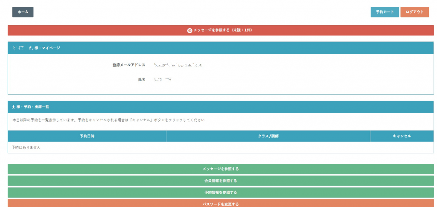The height and width of the screenshot is (207, 437).
Task: Open 会員情報を参照する
Action: [221, 181]
